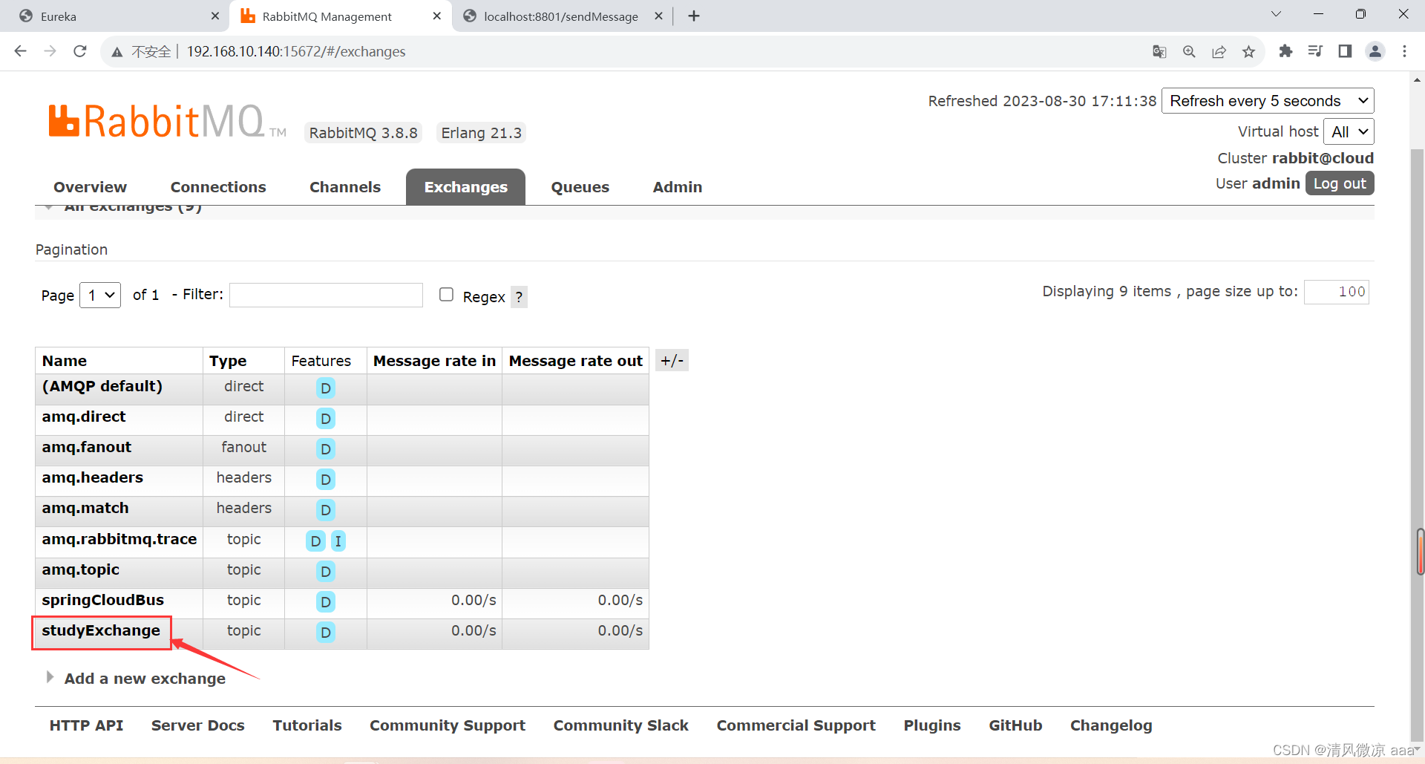This screenshot has height=764, width=1425.
Task: Open the zoom magnifier icon
Action: click(x=1189, y=51)
